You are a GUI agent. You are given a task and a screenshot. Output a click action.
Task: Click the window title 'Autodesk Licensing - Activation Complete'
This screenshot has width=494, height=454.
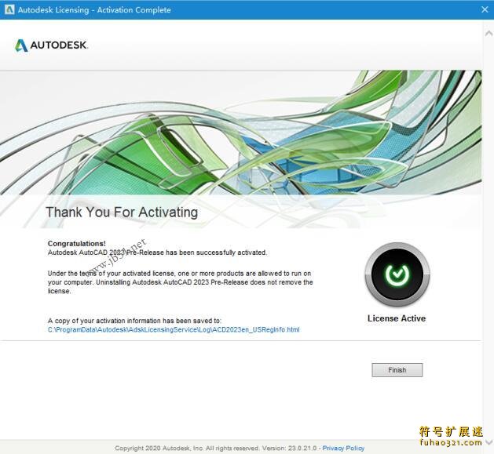click(x=94, y=9)
